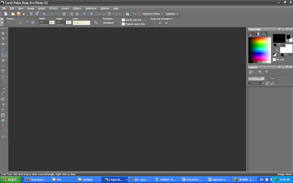Open the Layers menu
This screenshot has height=183, width=293.
(65, 8)
